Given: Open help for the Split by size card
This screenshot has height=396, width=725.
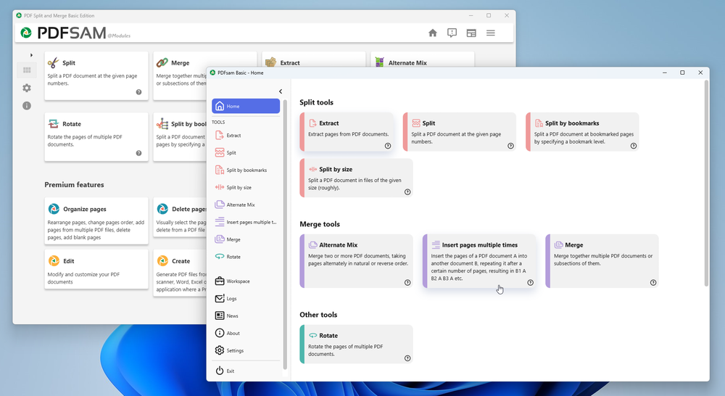Looking at the screenshot, I should [407, 192].
